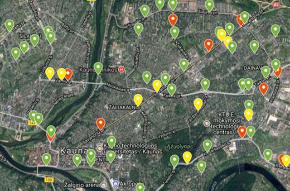Click the Kaunas city label
Screen dimensions: 290x191
(74, 151)
